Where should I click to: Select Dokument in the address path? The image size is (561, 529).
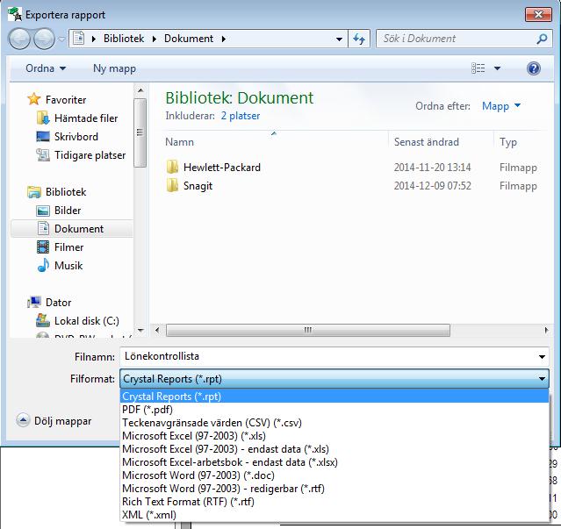tap(189, 39)
